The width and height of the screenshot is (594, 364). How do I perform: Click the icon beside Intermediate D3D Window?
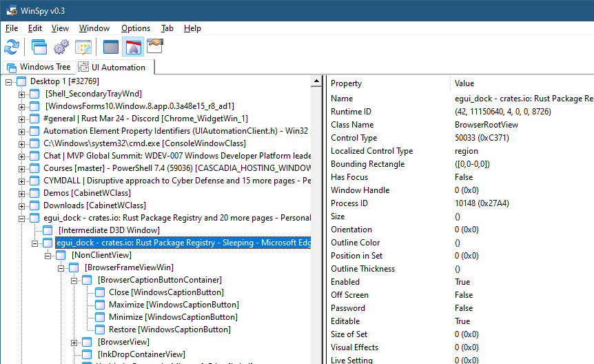48,230
